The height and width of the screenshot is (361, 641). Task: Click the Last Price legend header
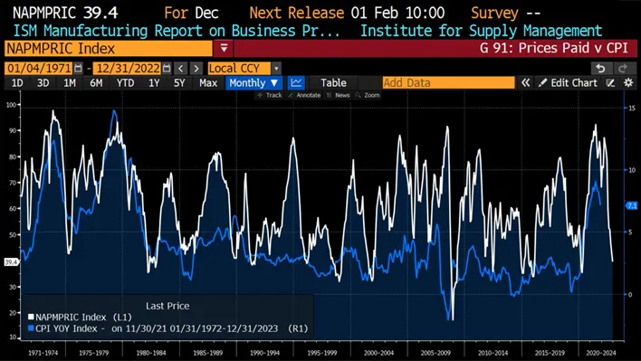pyautogui.click(x=167, y=306)
